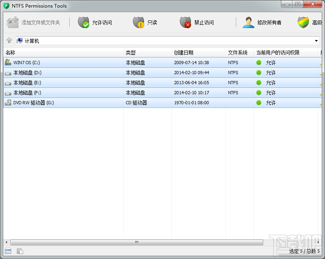The image size is (325, 259).
Task: Click the 只读 yellow warning shield icon
Action: pos(138,22)
